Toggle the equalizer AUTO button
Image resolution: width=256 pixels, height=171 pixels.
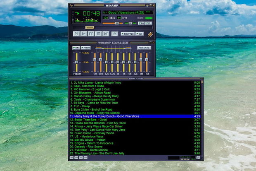point(86,48)
